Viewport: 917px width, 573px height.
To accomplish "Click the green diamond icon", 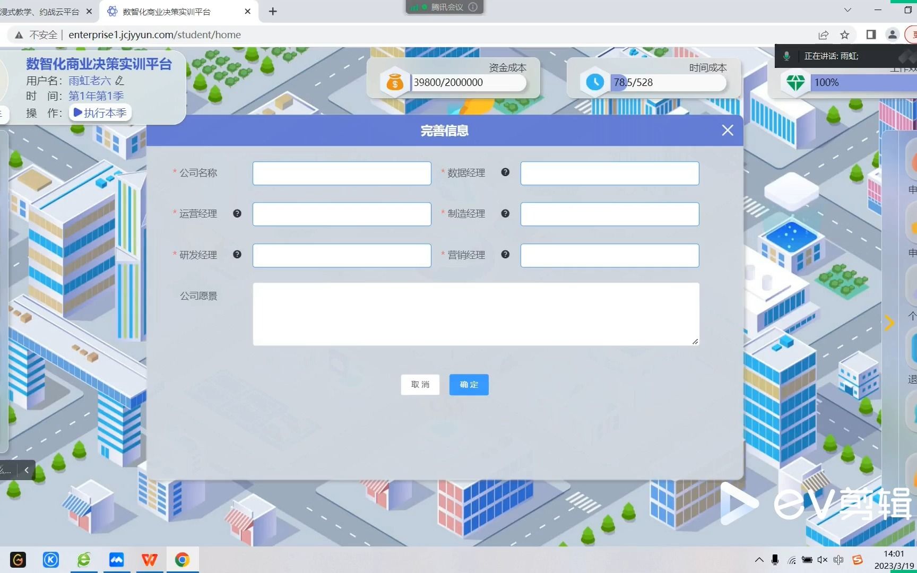I will click(795, 82).
